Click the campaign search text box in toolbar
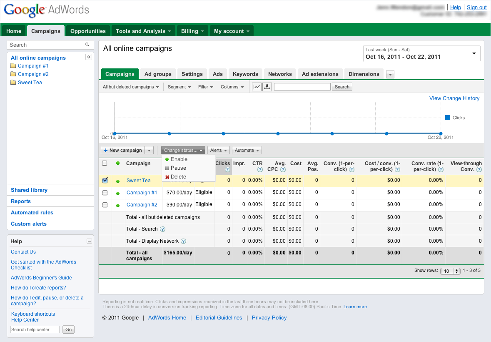The image size is (491, 342). [302, 87]
